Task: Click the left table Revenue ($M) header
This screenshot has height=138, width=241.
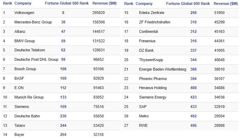Action: pyautogui.click(x=104, y=3)
